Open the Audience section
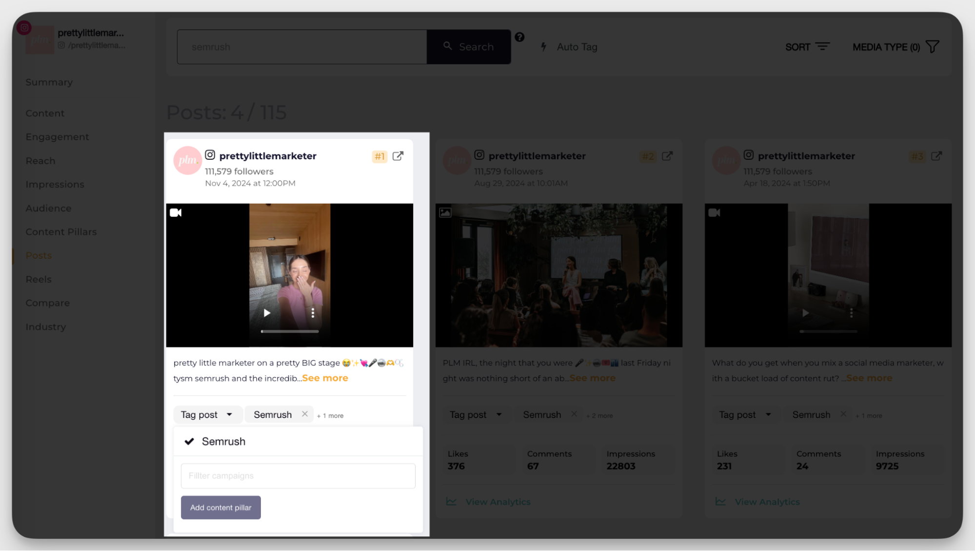 (48, 208)
